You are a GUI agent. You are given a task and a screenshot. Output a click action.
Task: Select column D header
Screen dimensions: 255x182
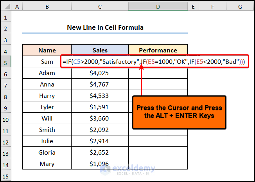tap(158, 7)
